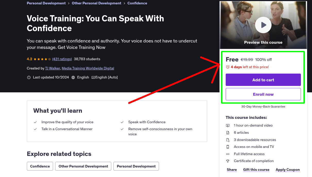
Task: Click the checkmark beside Remove self-consciousness
Action: tap(122, 129)
